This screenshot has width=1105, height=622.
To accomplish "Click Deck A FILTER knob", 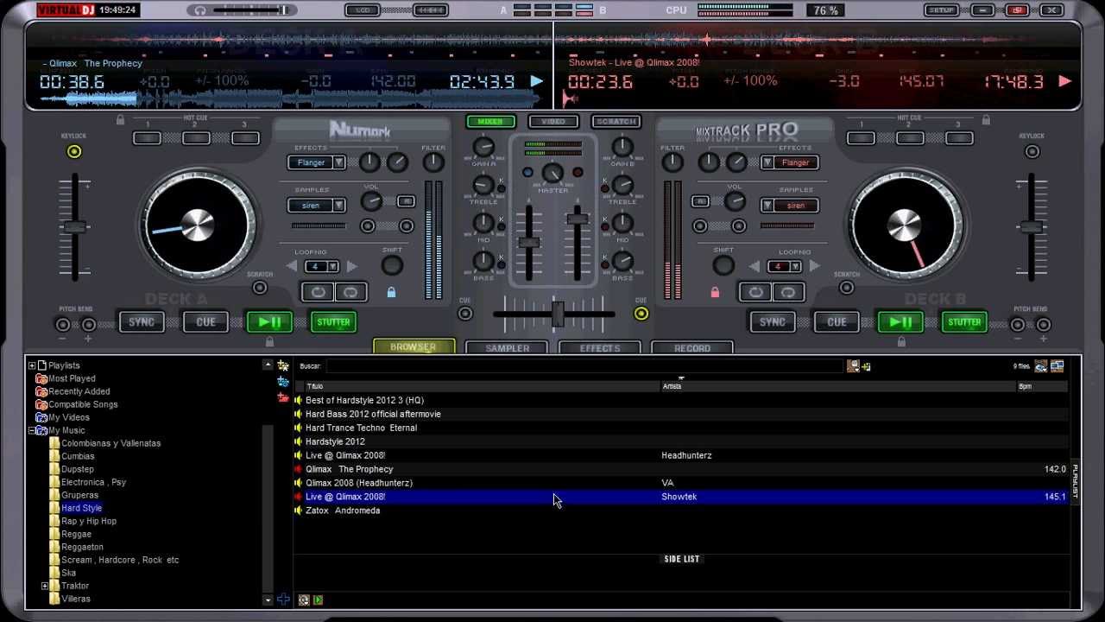I will click(433, 162).
